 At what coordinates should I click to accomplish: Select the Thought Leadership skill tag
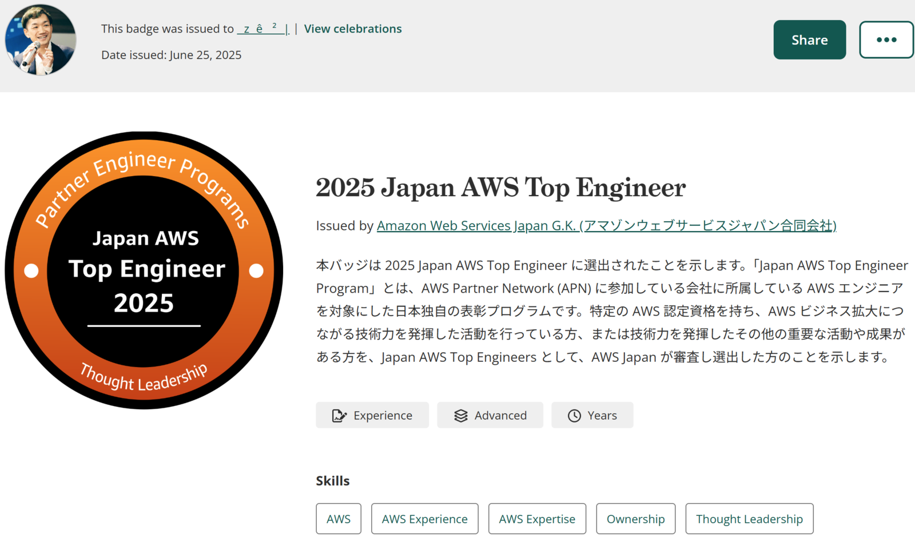coord(749,519)
